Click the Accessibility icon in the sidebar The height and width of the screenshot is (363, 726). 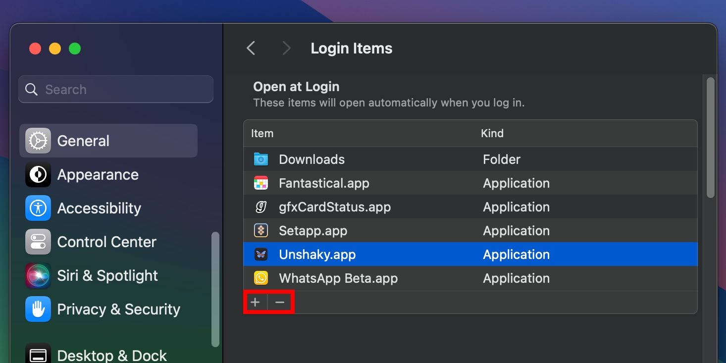coord(38,208)
